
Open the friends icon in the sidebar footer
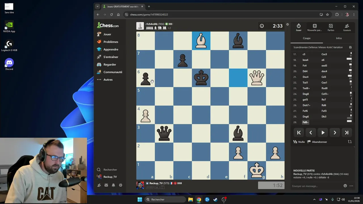99,185
